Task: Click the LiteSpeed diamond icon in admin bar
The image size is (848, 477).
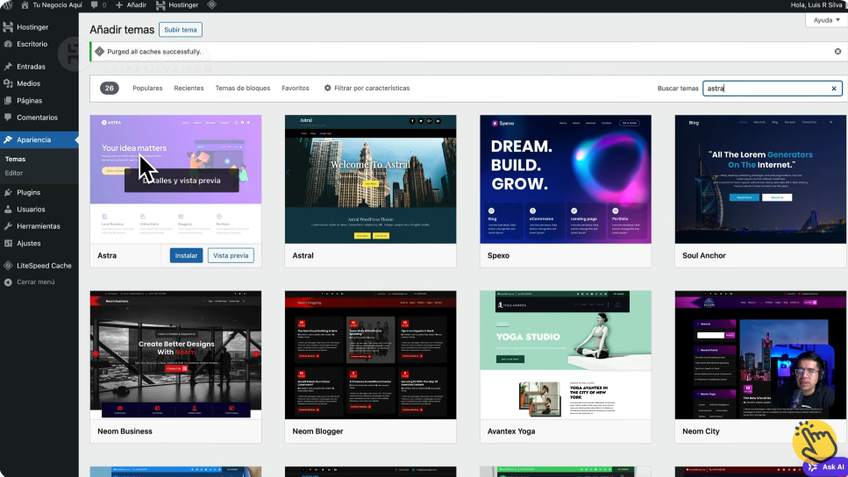Action: (211, 5)
